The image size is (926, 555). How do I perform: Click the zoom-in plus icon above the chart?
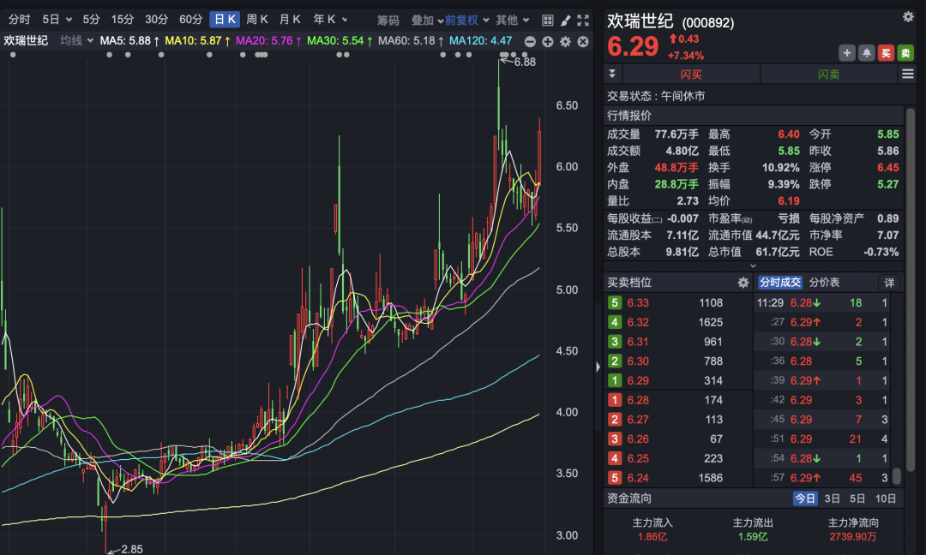[547, 40]
